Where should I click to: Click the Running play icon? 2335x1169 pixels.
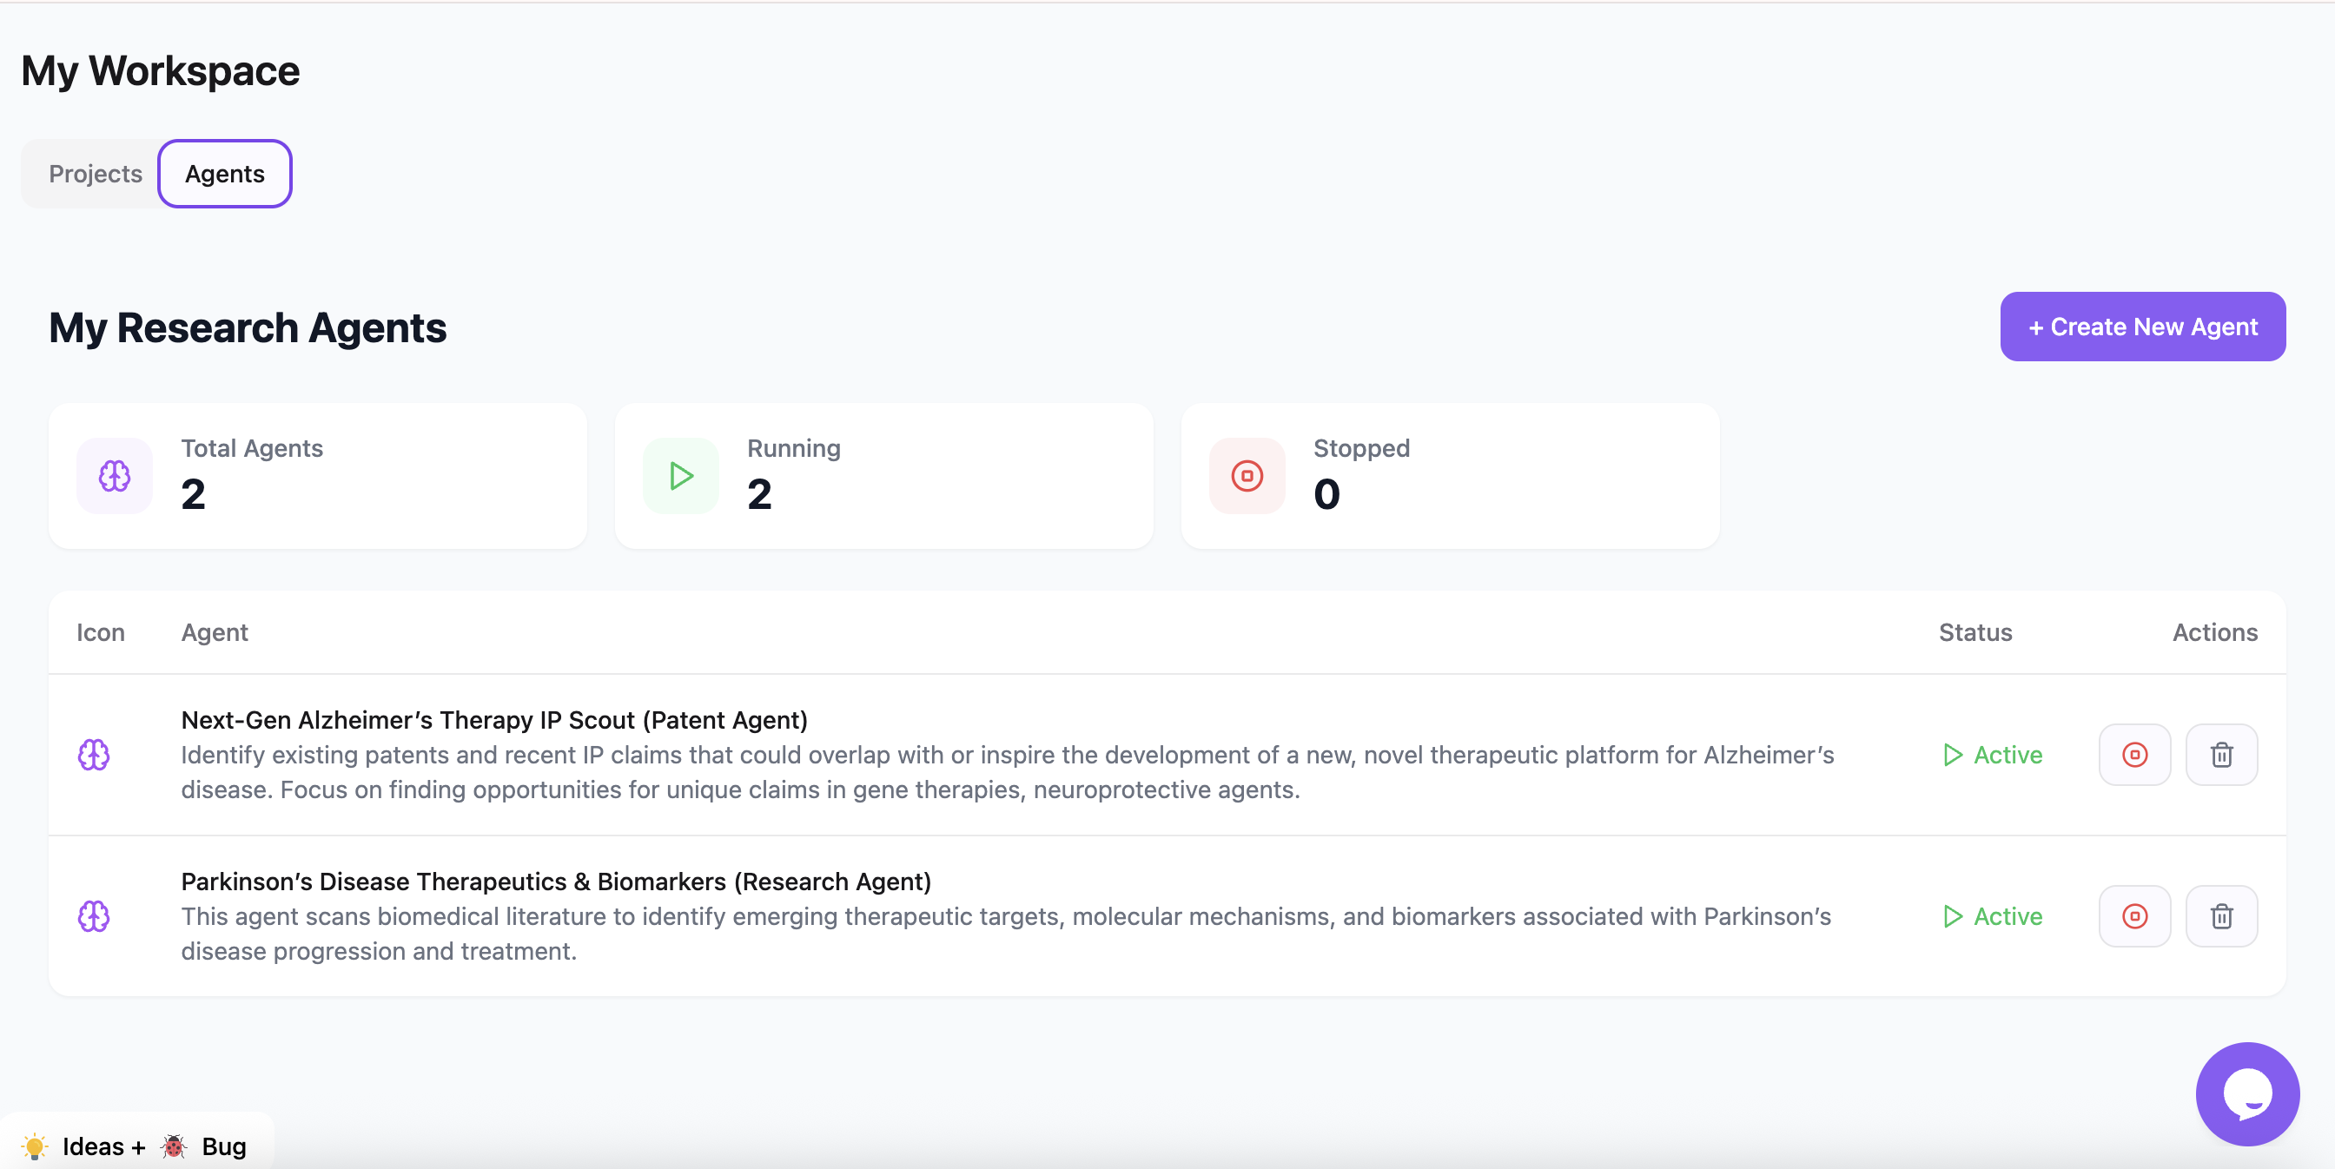[681, 476]
